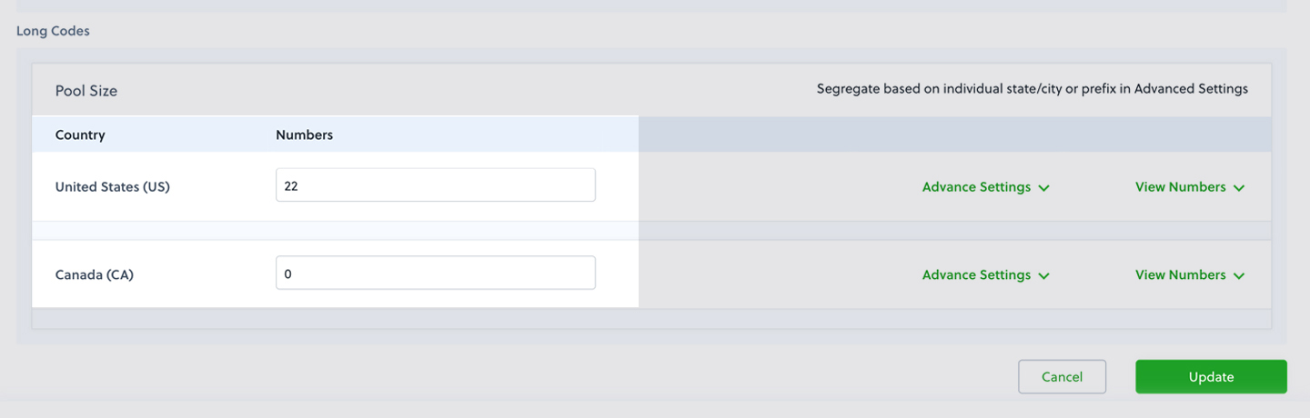This screenshot has height=418, width=1310.
Task: Click the Cancel button
Action: click(x=1062, y=377)
